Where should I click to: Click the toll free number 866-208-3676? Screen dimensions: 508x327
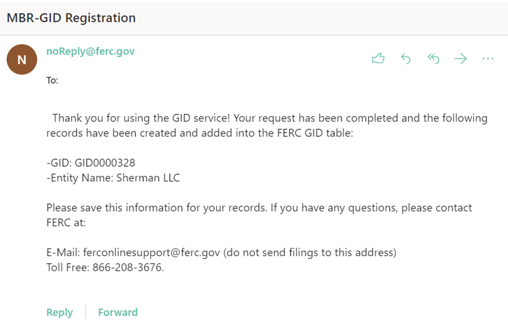(x=128, y=268)
